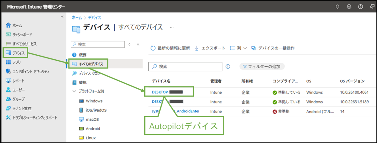377x143 pixels.
Task: Open the more options ellipsis beside the title
Action: [x=172, y=27]
